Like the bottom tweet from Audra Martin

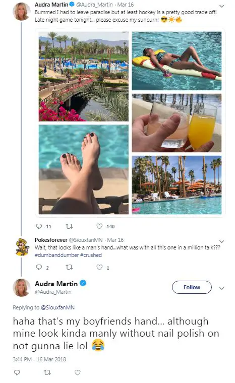tap(78, 372)
